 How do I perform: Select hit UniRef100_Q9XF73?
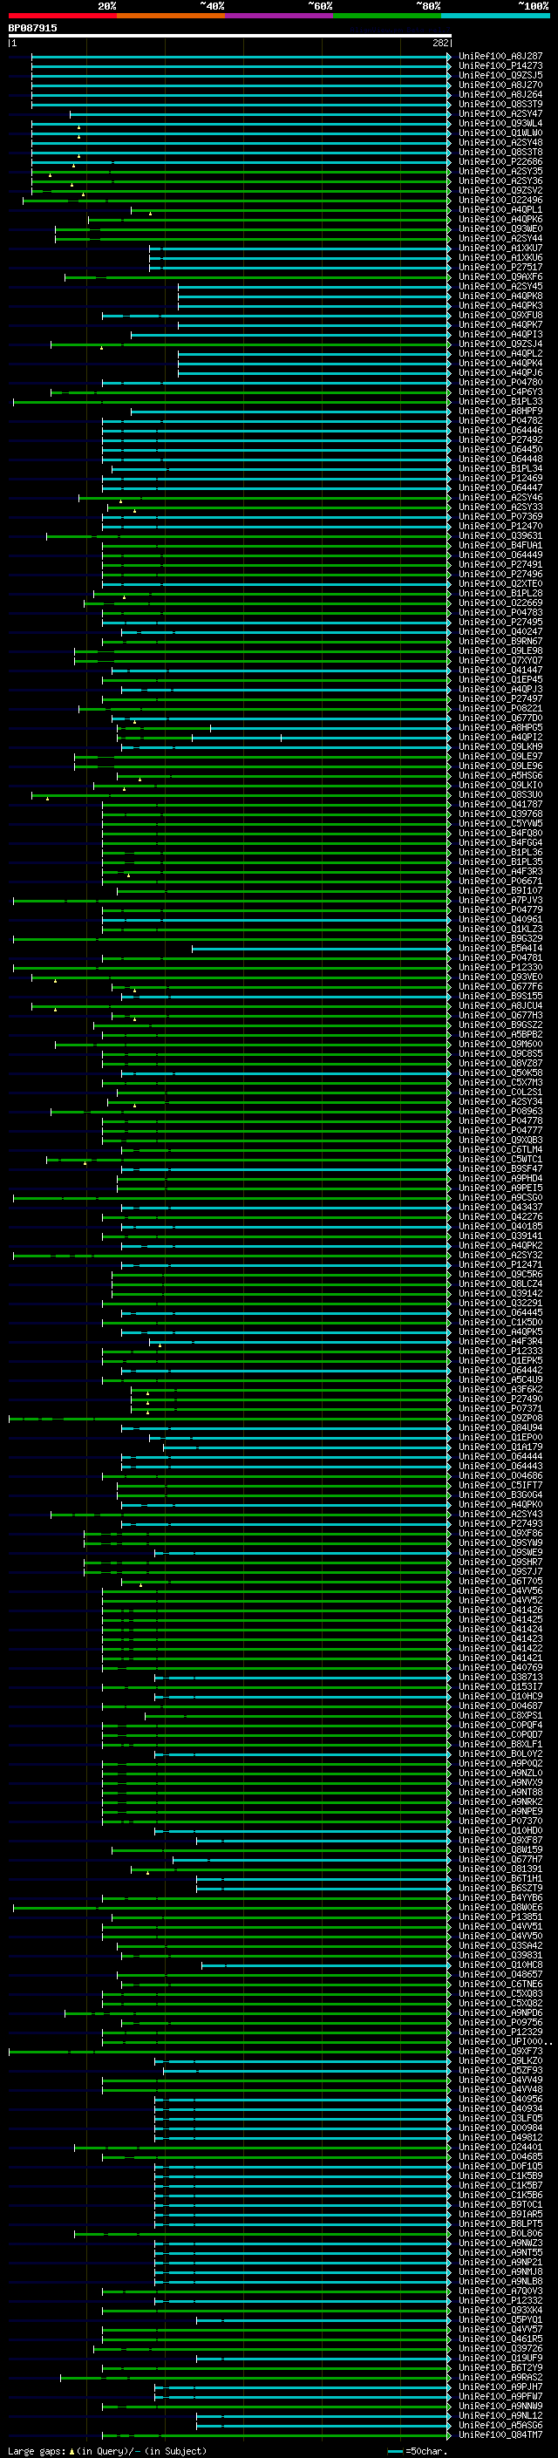(x=500, y=2052)
